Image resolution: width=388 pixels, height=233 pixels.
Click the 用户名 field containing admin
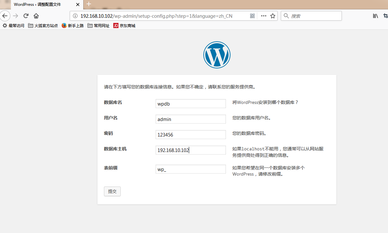[x=191, y=119]
